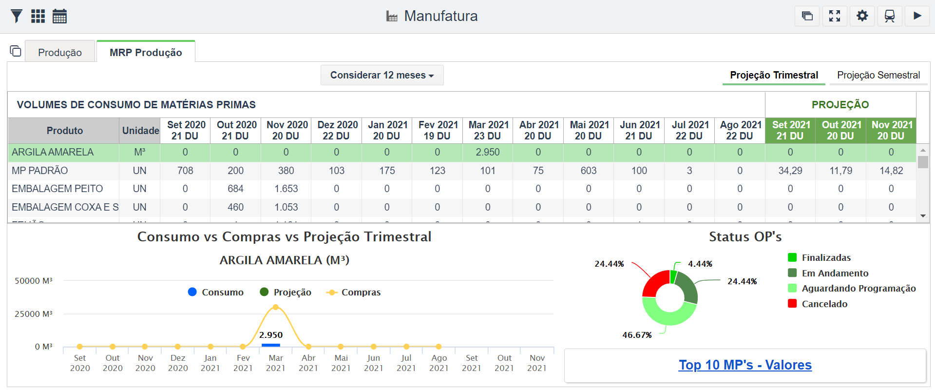This screenshot has width=935, height=390.
Task: Click the table scrollbar up arrow
Action: (923, 150)
